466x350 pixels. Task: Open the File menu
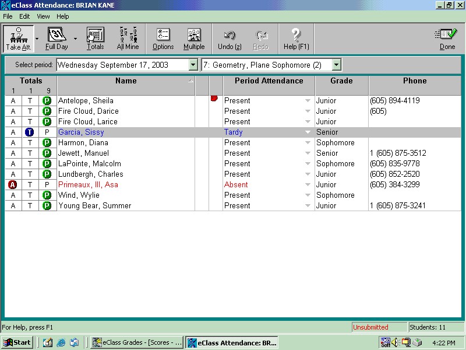coord(8,16)
